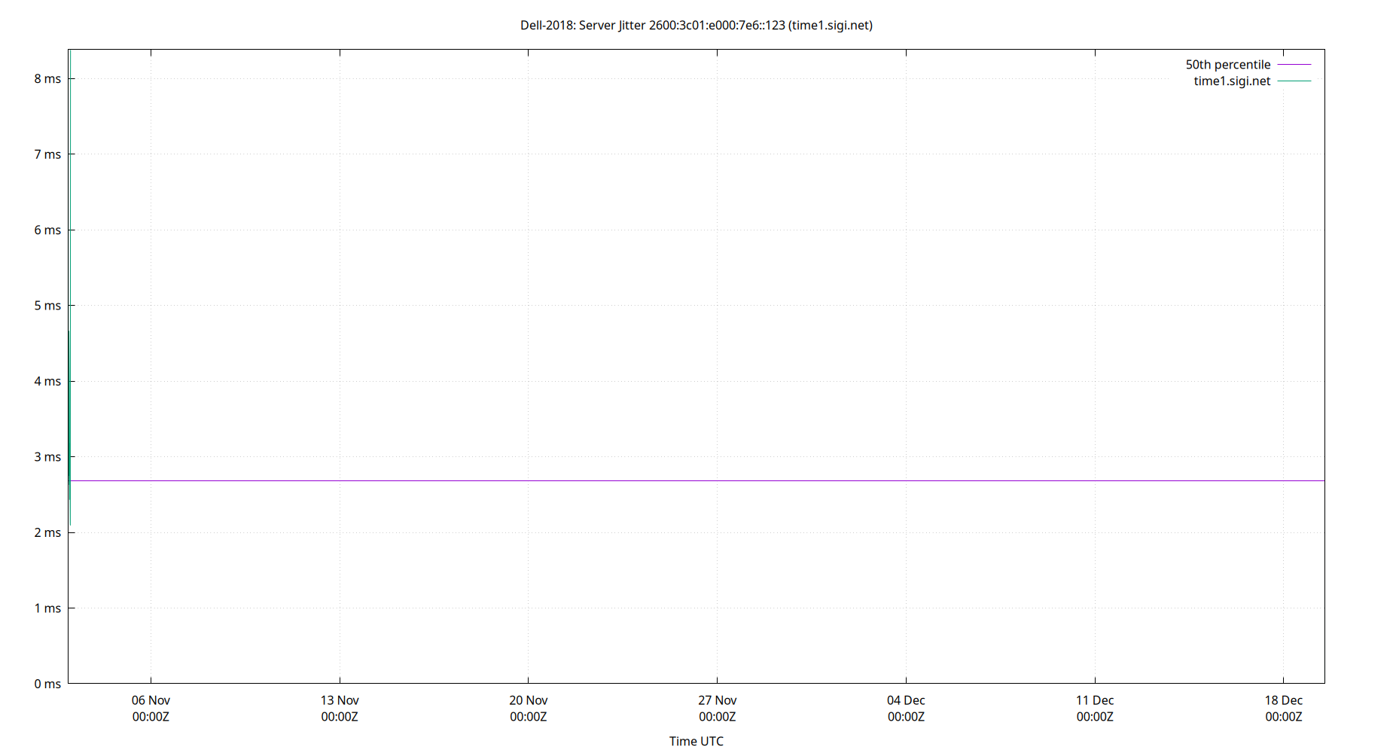1393x753 pixels.
Task: Click the 1 ms y-axis label
Action: point(47,608)
